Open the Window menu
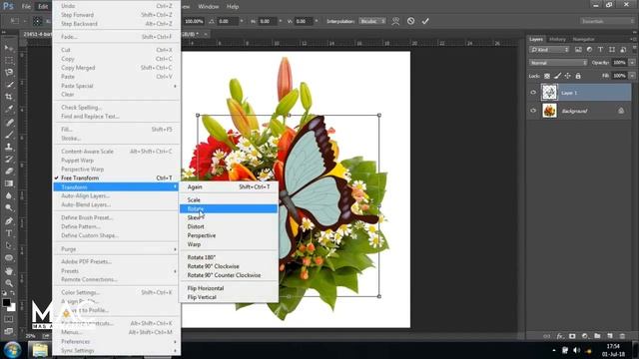Screen dimensions: 639x359 [209, 7]
